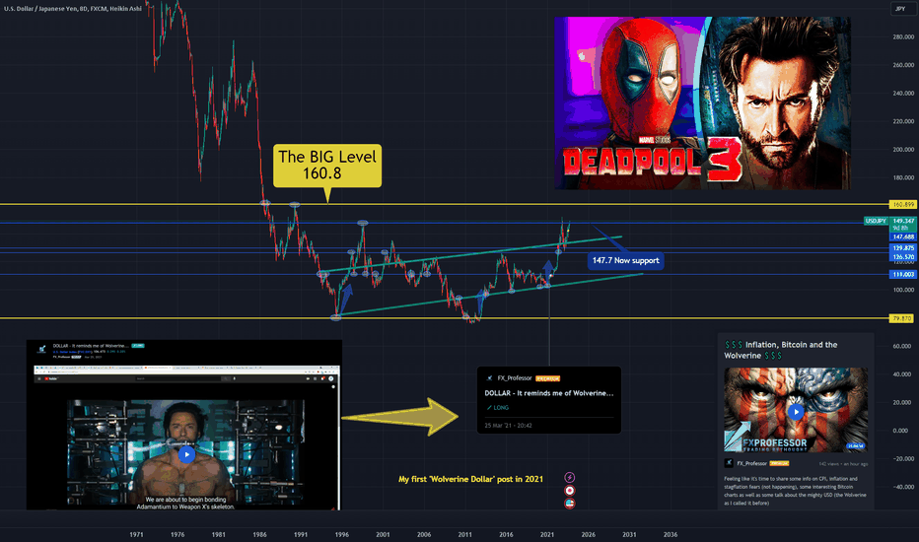
Task: Play the Wolverine Adamantium video clip
Action: pos(186,454)
